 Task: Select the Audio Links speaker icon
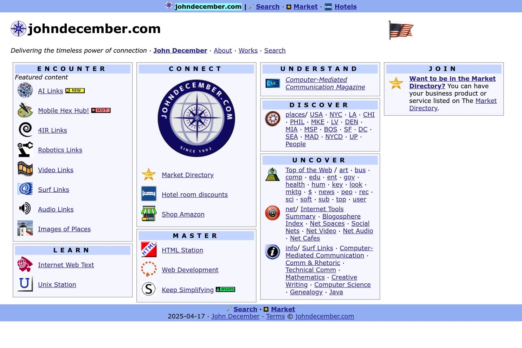coord(25,208)
